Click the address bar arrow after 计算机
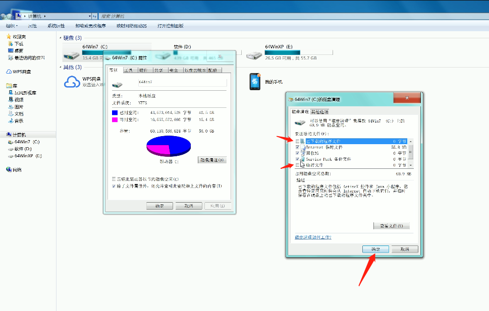The width and height of the screenshot is (489, 311). pyautogui.click(x=45, y=16)
